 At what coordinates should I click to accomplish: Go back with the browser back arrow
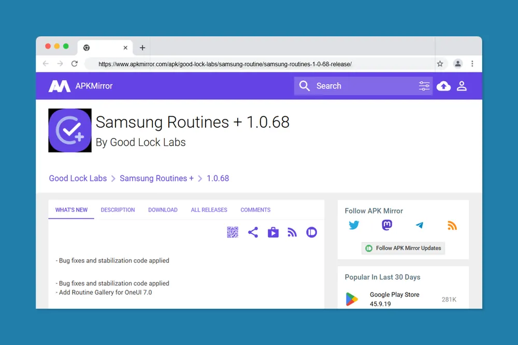[46, 64]
